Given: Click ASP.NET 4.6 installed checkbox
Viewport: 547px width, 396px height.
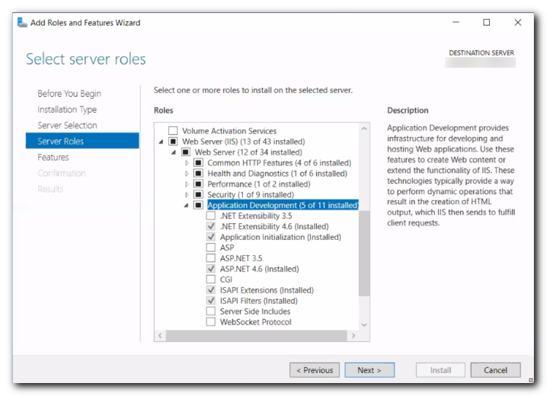Looking at the screenshot, I should (211, 269).
